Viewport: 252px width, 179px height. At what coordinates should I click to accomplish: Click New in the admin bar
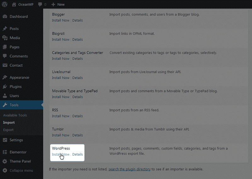pyautogui.click(x=61, y=4)
